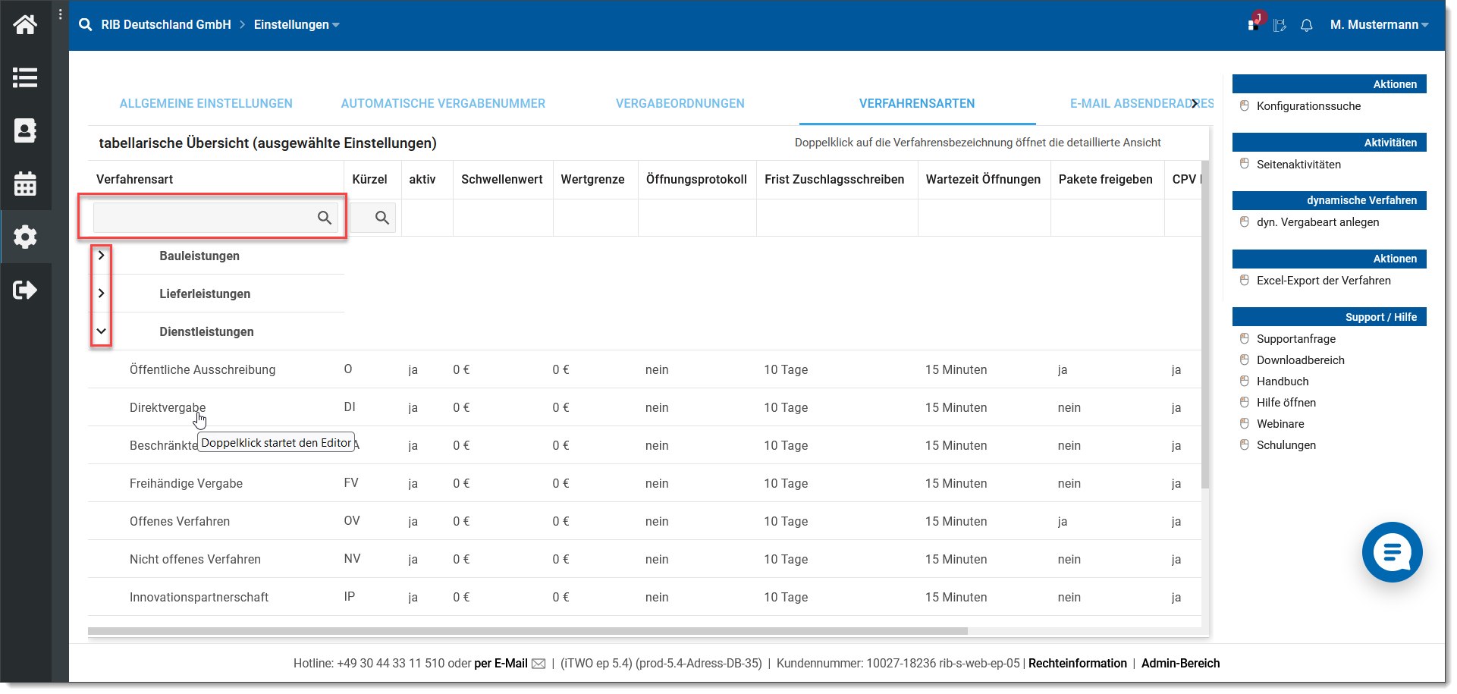The image size is (1457, 694).
Task: Click mouse icon beside dyn. Vergabeart anlegen
Action: pos(1244,222)
